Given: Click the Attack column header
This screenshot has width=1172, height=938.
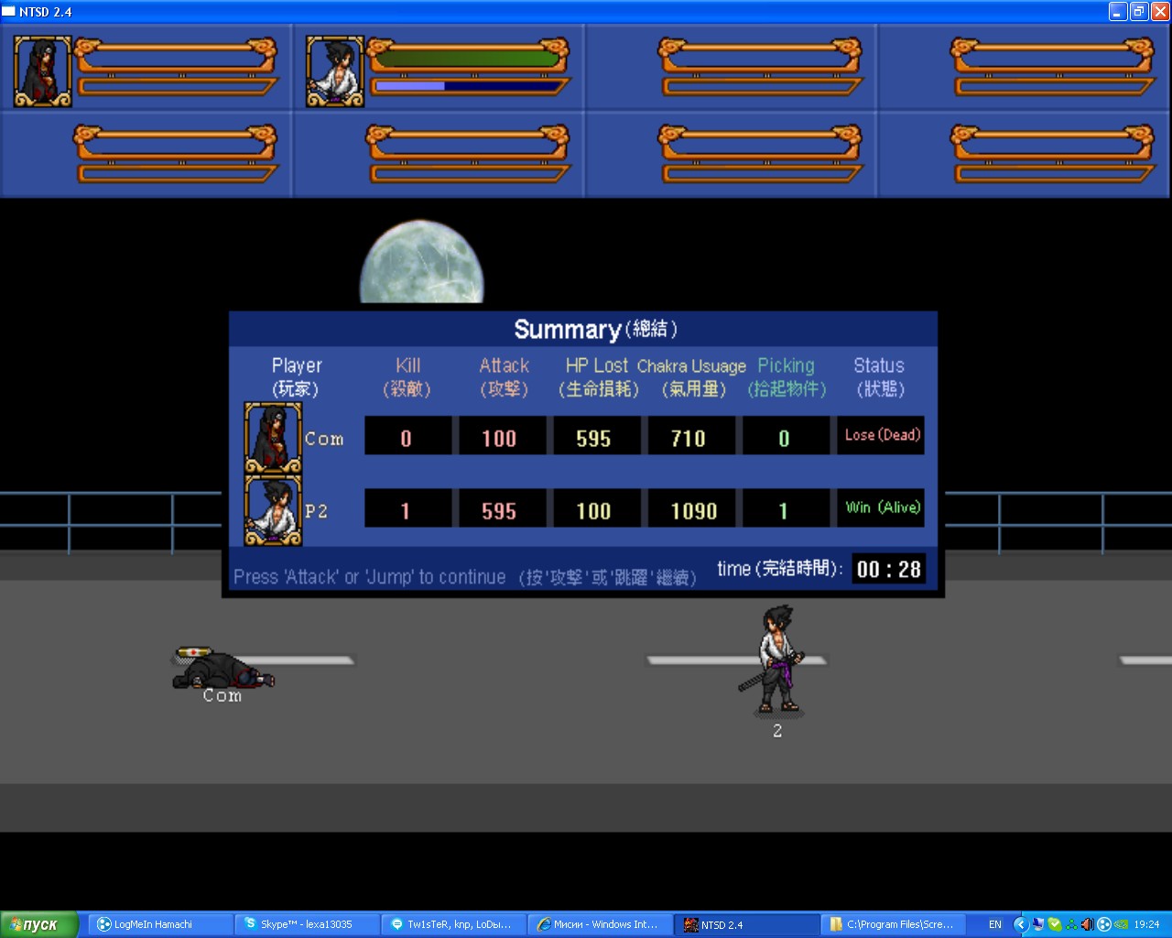Looking at the screenshot, I should point(504,376).
